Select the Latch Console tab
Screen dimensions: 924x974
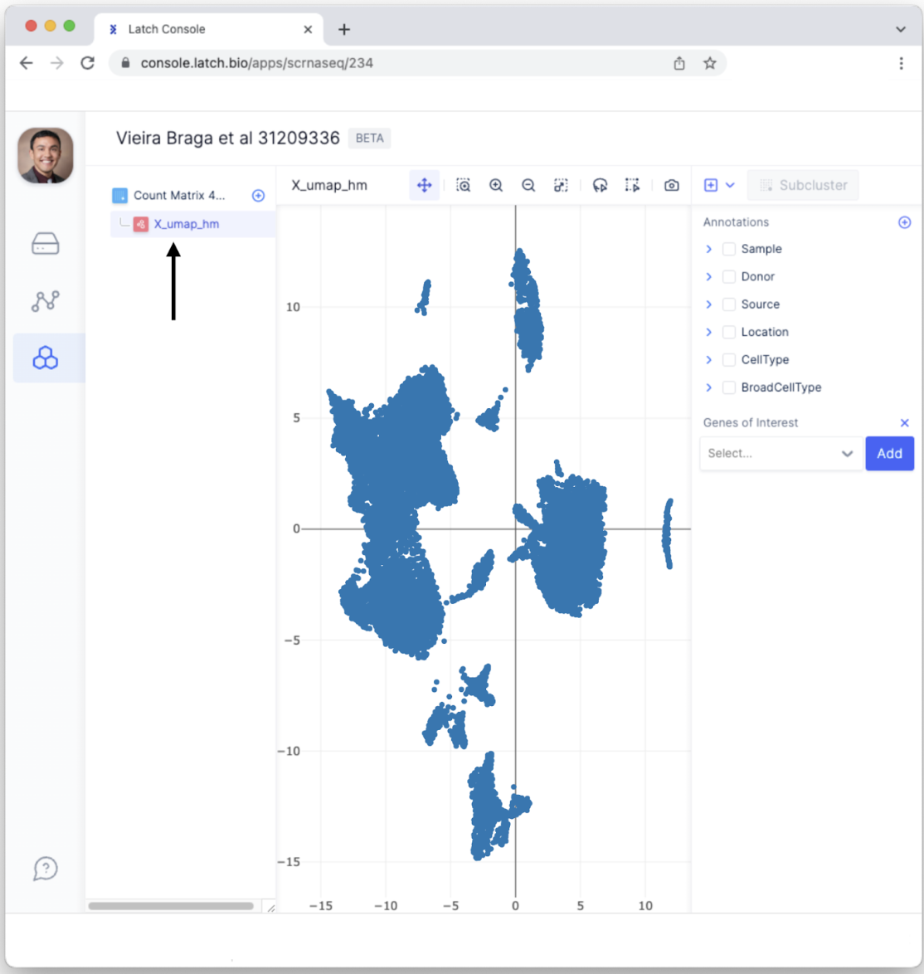[x=208, y=29]
